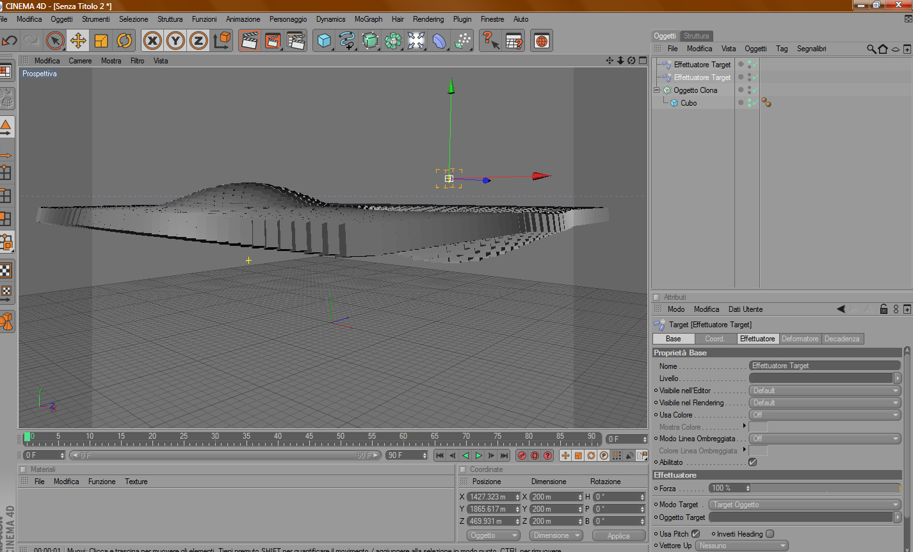Activate the Rotate tool in top toolbar
This screenshot has height=552, width=913.
click(124, 41)
